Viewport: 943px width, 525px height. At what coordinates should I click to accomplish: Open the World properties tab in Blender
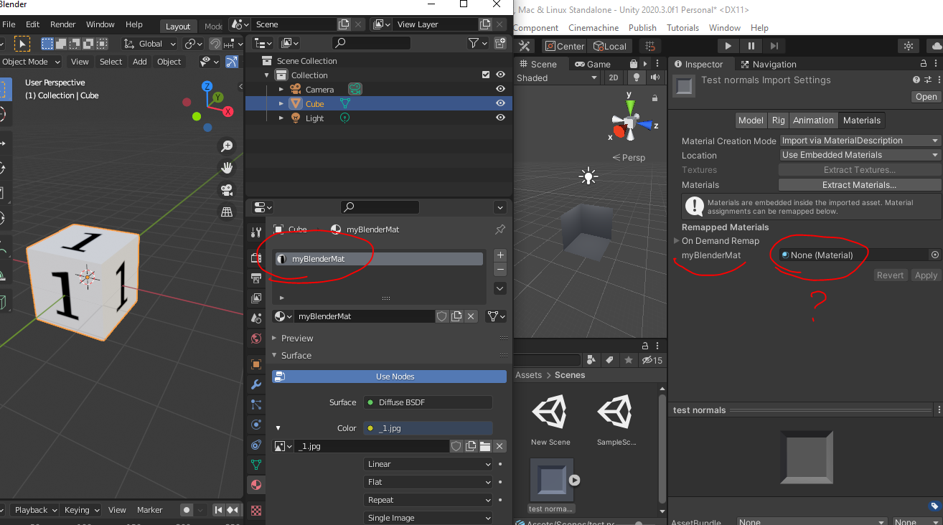tap(256, 338)
